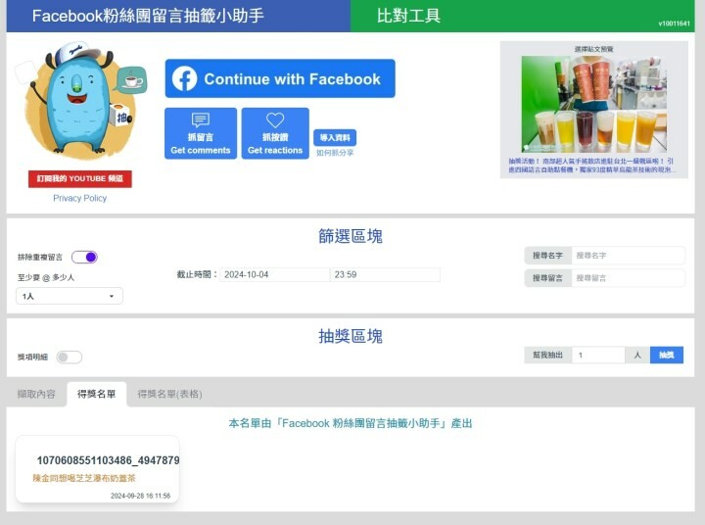Screen dimensions: 705x525
Task: Focus the 搜尋名字 input field
Action: pos(628,255)
